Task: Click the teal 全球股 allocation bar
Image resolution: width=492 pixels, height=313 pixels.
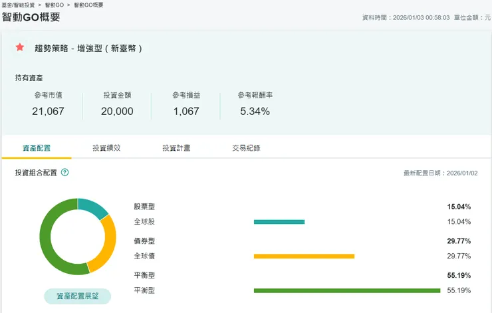Action: pyautogui.click(x=279, y=222)
